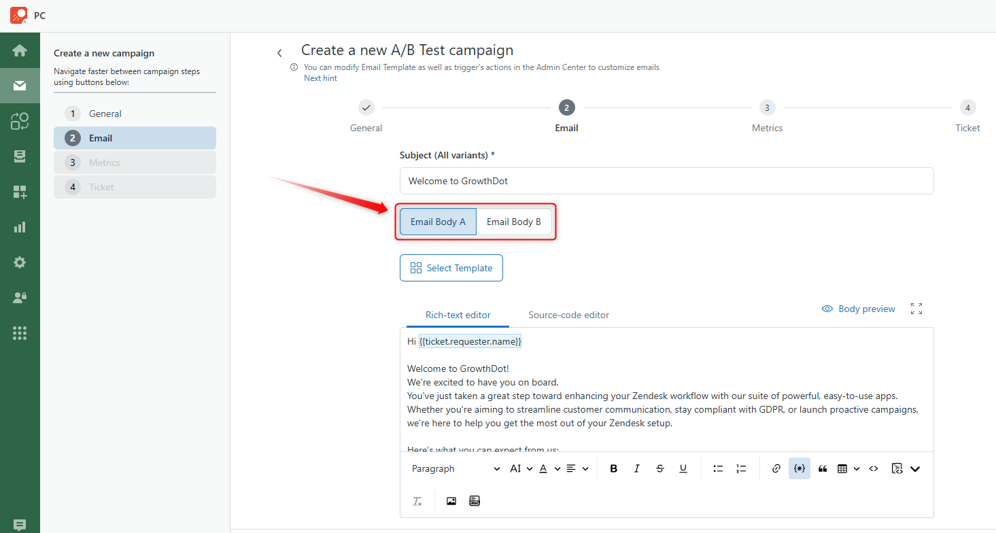Open the archive storage sidebar icon

(x=20, y=156)
